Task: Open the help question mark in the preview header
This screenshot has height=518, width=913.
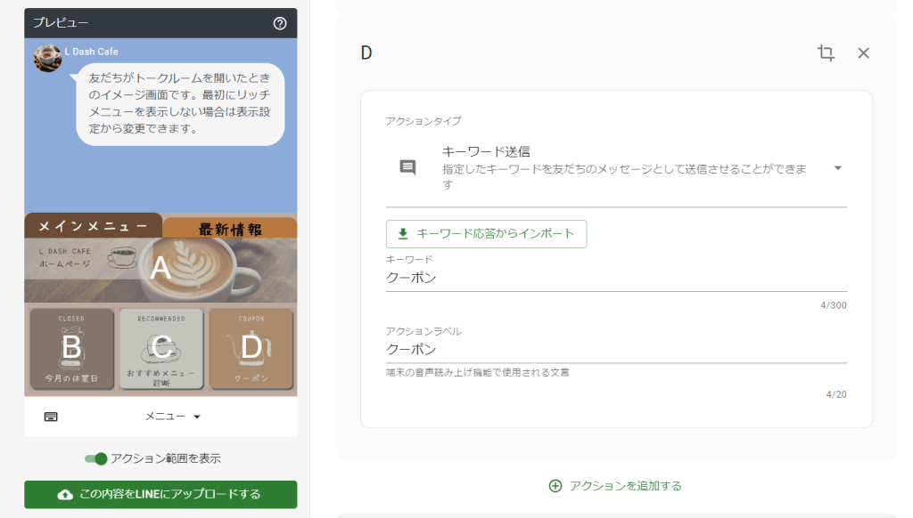Action: (278, 24)
